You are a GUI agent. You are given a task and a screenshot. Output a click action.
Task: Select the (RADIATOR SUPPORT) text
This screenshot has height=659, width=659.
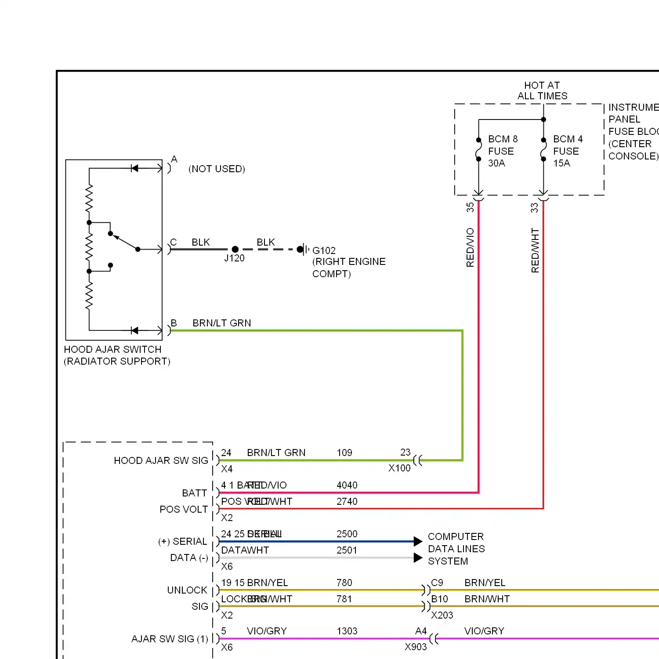coord(117,361)
